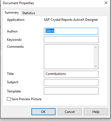Click the Comments scrollbar up arrow
Screen dimensions: 111x121
[x=96, y=47]
